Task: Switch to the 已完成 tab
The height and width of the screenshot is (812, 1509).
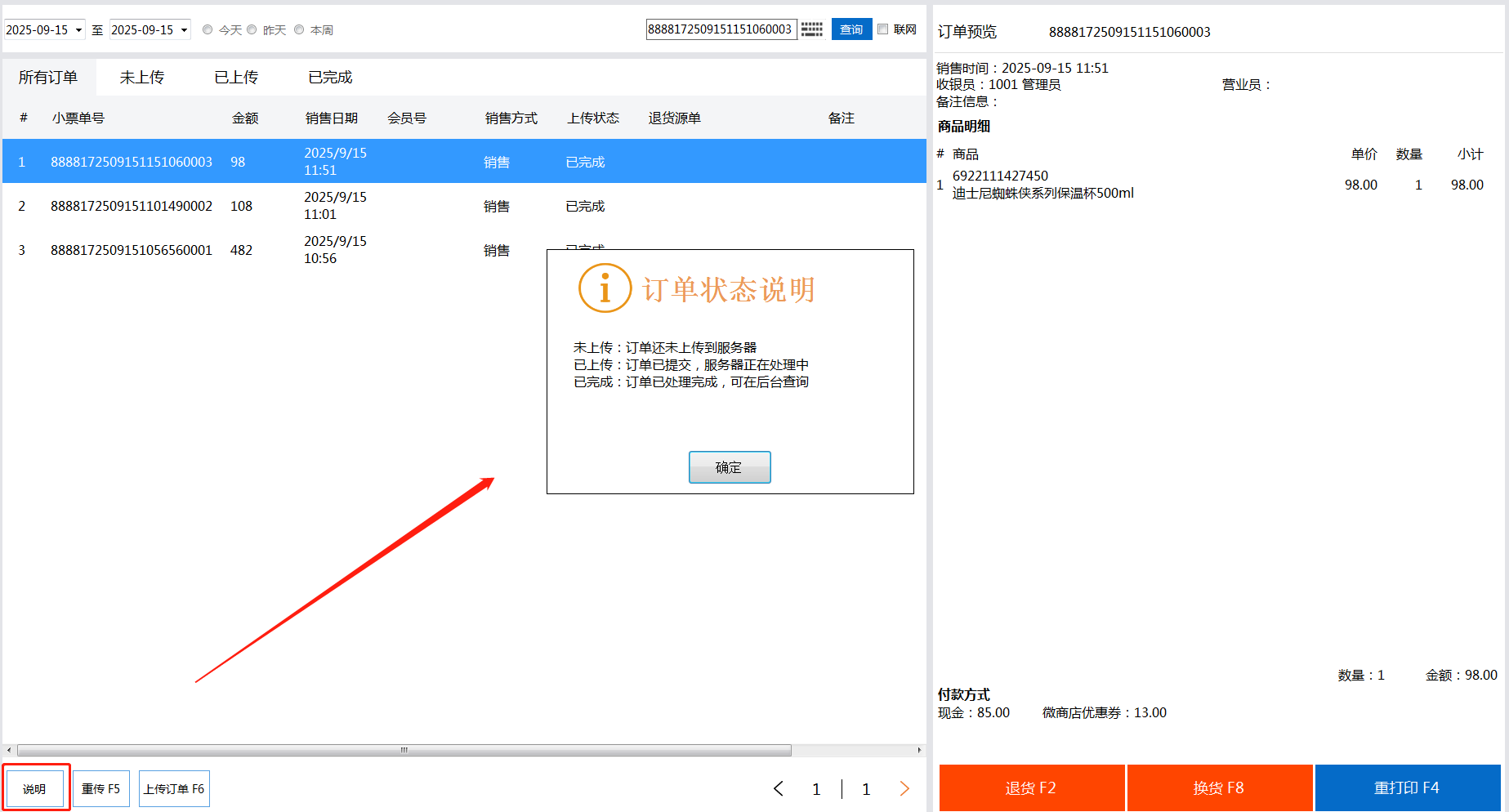Action: 330,78
